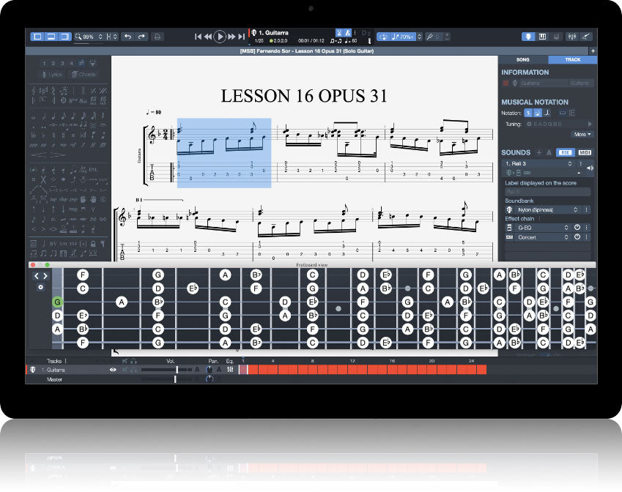Image resolution: width=622 pixels, height=492 pixels.
Task: Open the Guitarra track equalizer icon
Action: [230, 370]
